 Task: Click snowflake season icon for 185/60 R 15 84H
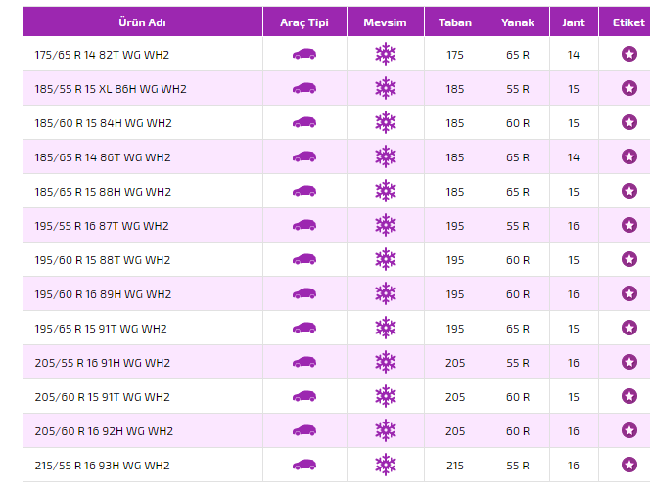(386, 122)
